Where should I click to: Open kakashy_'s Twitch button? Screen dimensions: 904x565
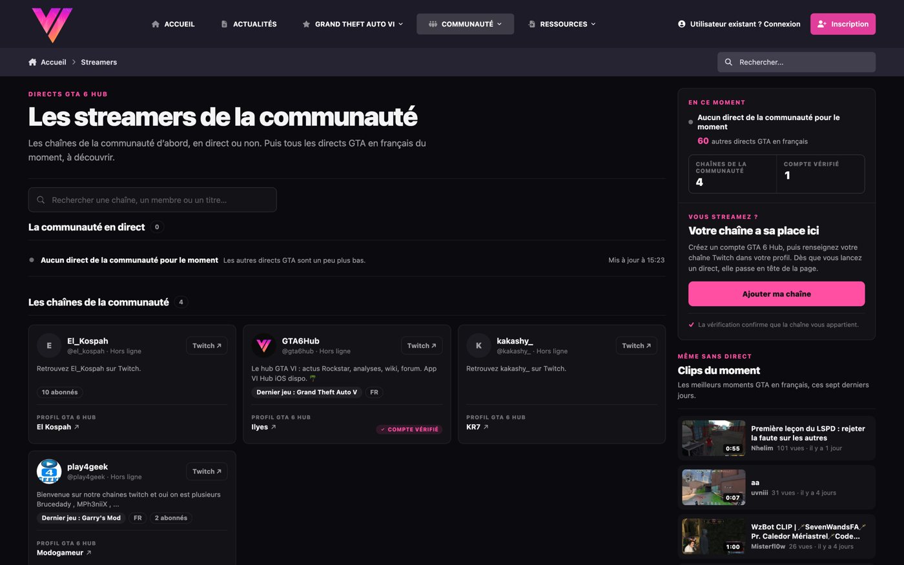636,345
